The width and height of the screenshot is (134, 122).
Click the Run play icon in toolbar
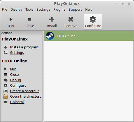point(11,19)
